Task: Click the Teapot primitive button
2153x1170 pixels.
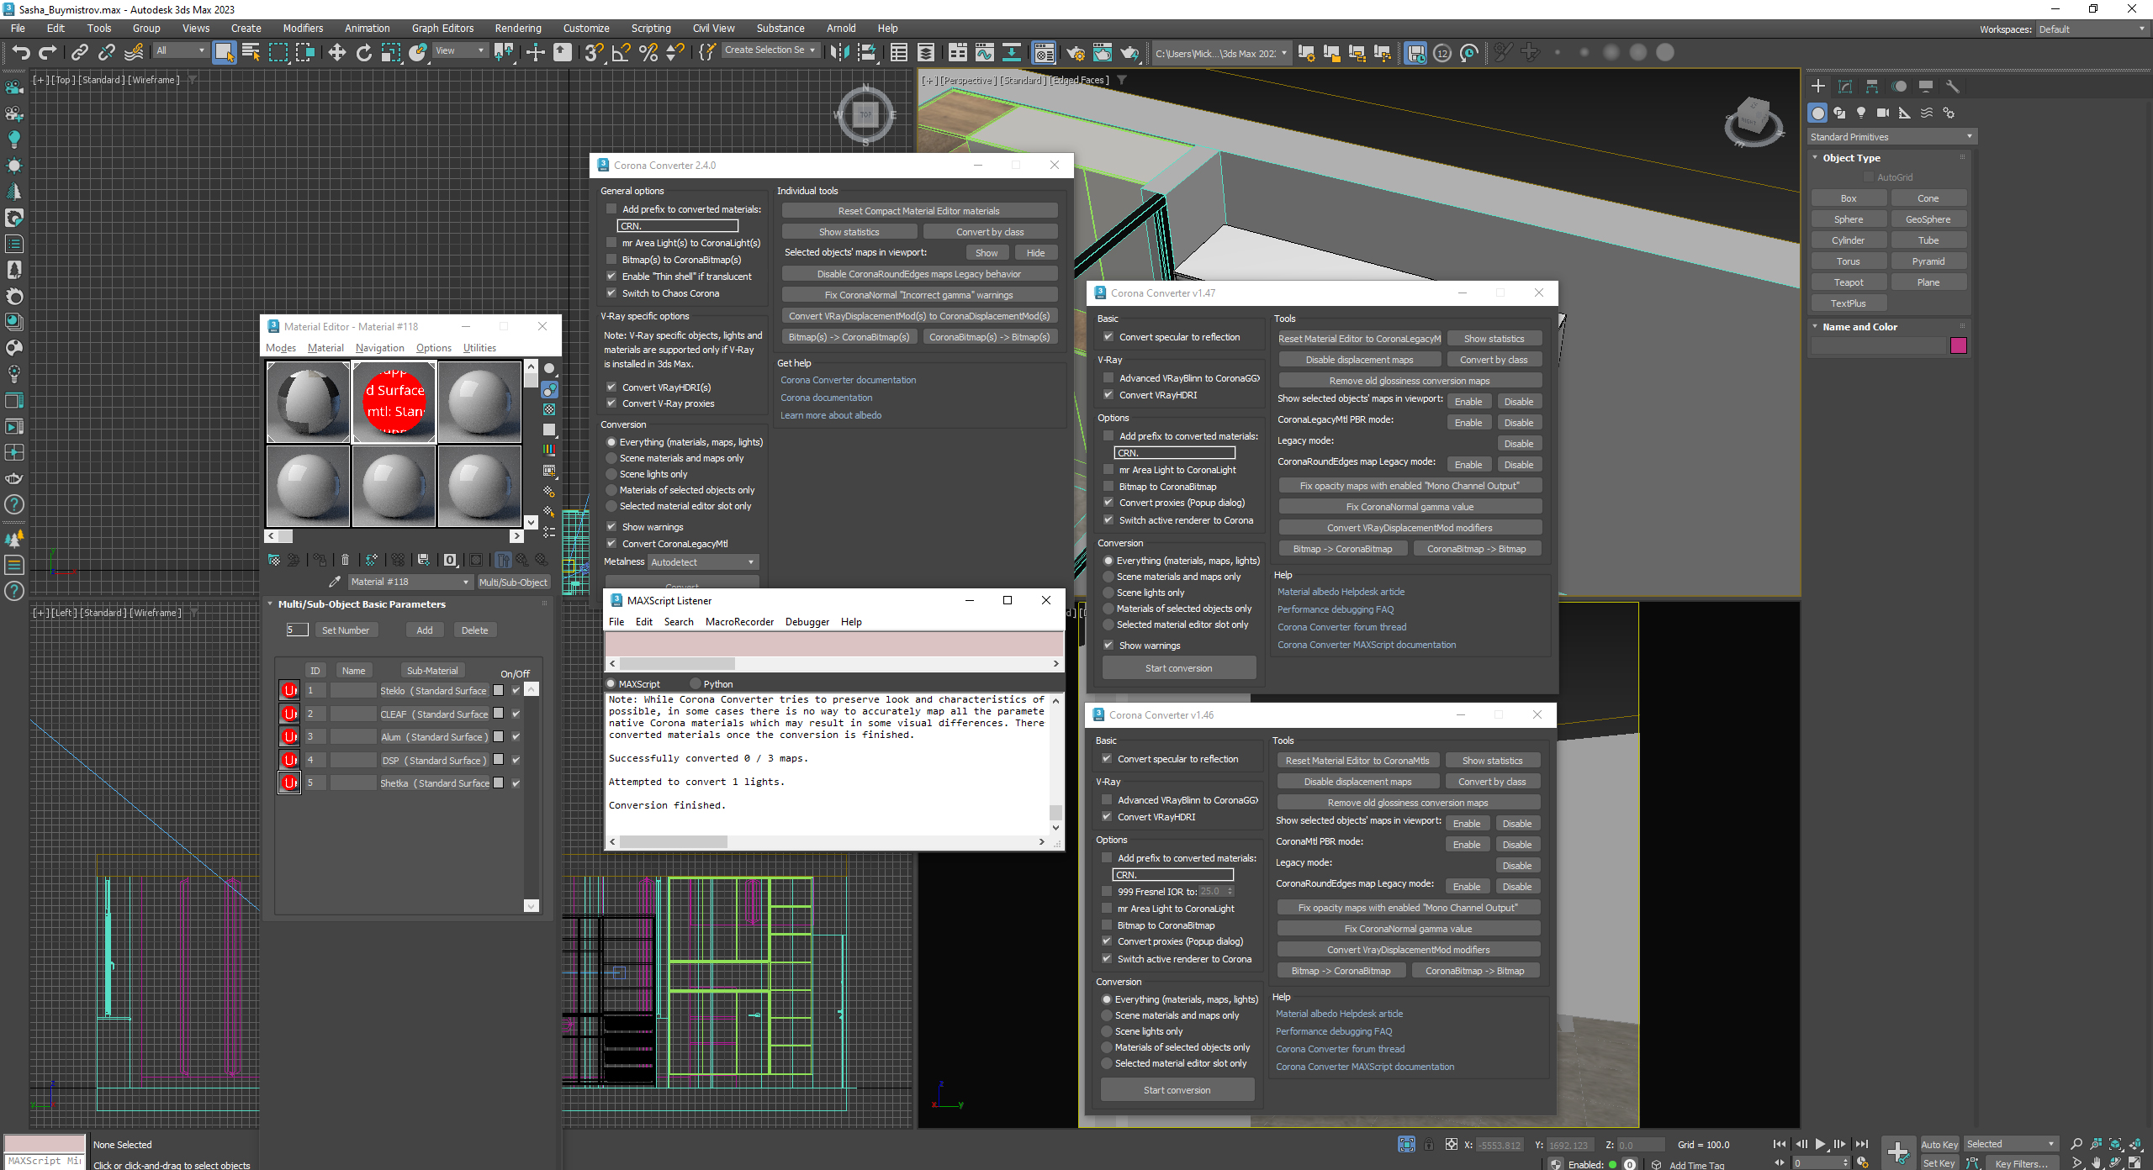Action: (1848, 282)
